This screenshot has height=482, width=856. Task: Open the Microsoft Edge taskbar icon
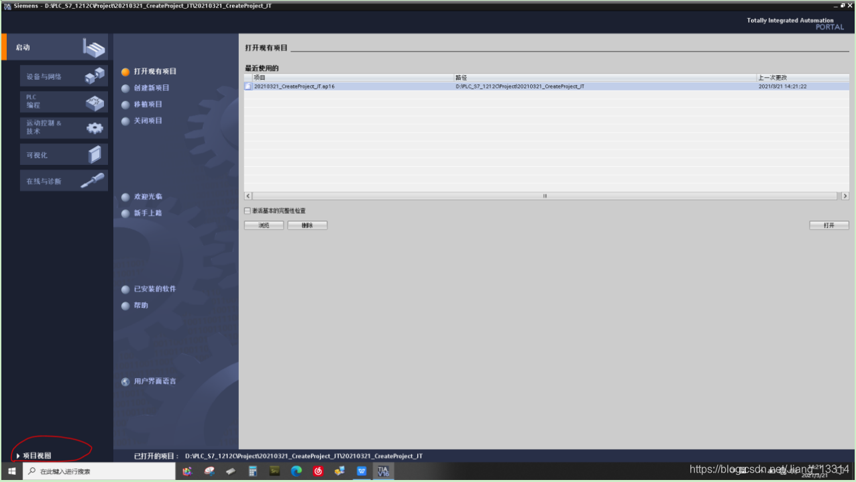[x=297, y=471]
